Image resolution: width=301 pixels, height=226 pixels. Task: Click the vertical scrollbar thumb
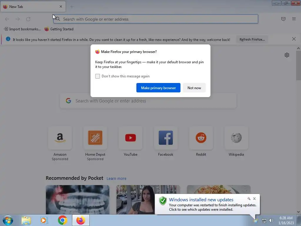pos(298,65)
